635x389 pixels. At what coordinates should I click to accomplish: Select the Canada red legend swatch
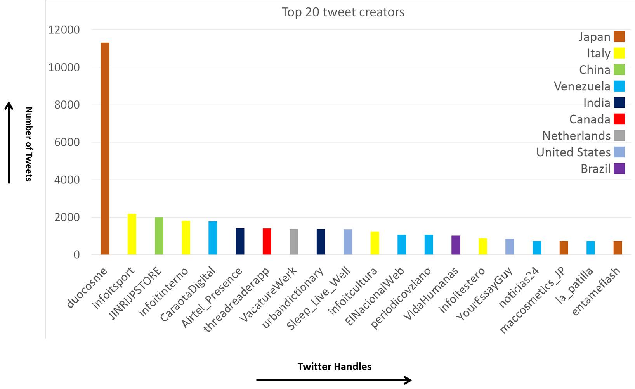click(619, 119)
